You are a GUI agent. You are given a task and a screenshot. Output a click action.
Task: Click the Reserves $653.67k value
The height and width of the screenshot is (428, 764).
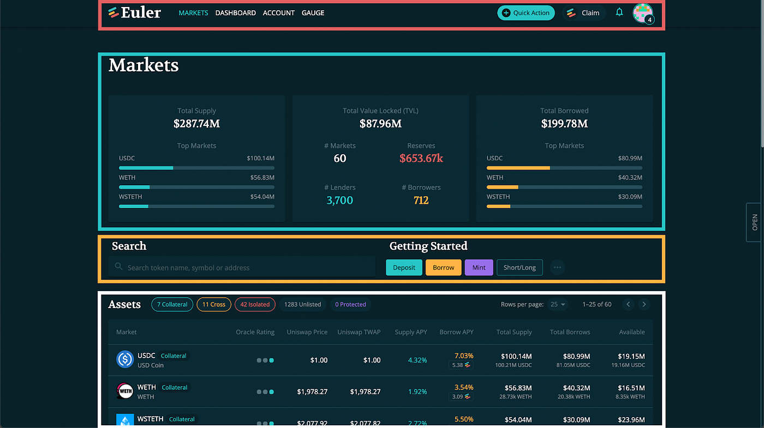[421, 159]
